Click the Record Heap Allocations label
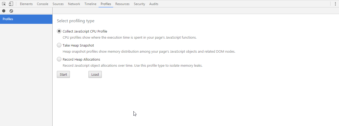The image size is (339, 126). [x=81, y=59]
